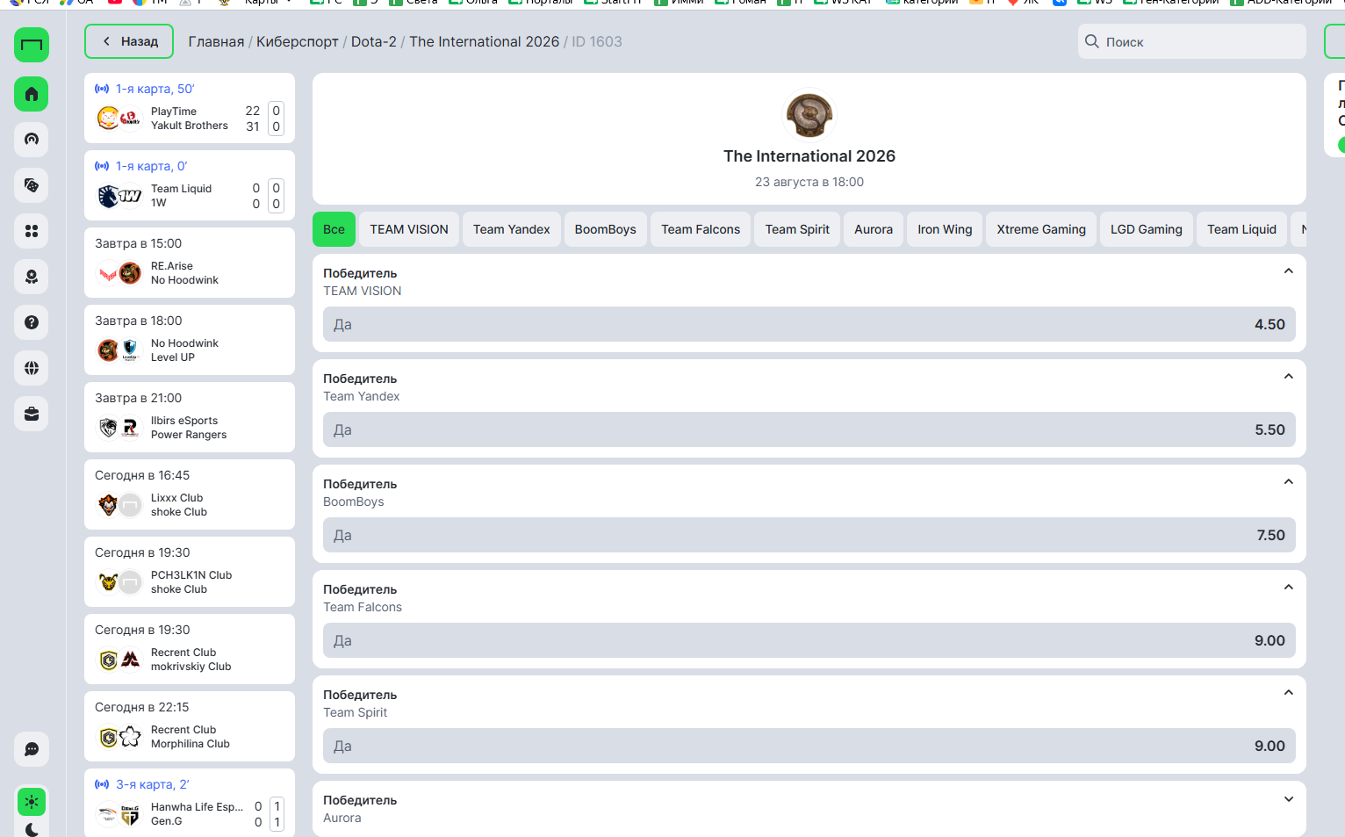Click the Gen.G team logo
This screenshot has width=1345, height=837.
click(x=130, y=814)
